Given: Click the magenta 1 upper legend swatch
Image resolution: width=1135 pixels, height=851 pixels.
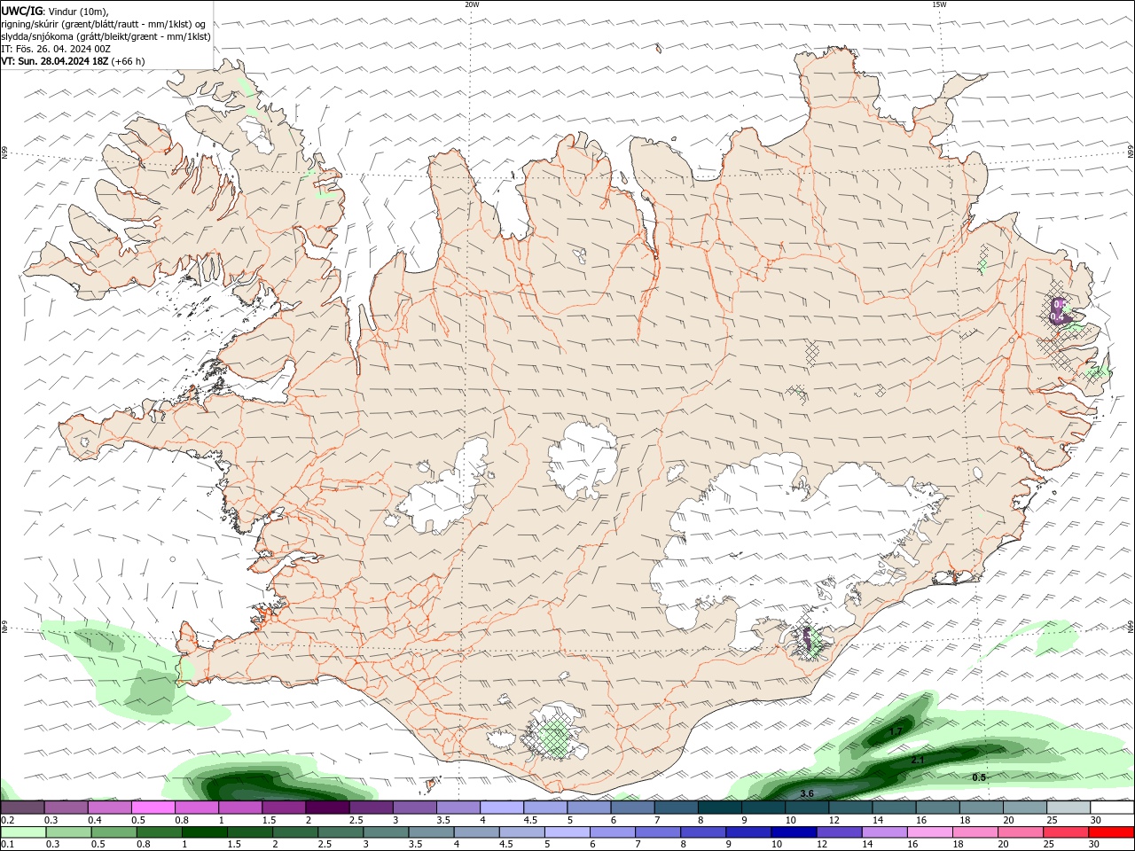Looking at the screenshot, I should (240, 808).
